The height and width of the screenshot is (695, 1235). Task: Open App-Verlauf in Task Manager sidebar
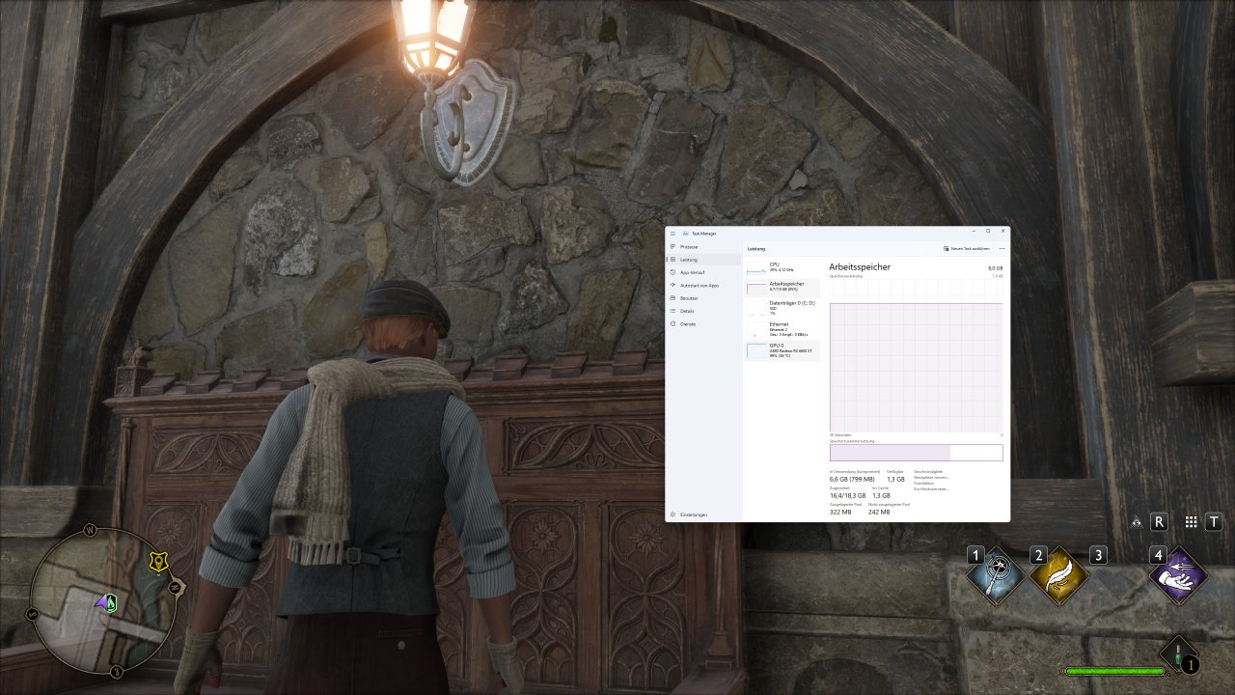tap(703, 272)
